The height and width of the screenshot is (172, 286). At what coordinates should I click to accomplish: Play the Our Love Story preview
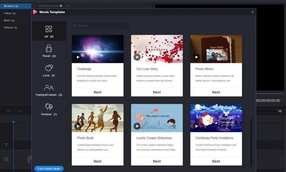point(137,57)
